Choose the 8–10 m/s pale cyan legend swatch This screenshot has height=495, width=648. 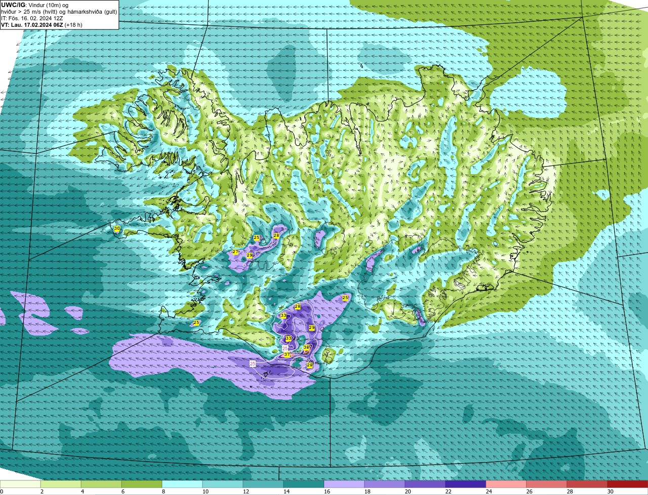point(182,484)
